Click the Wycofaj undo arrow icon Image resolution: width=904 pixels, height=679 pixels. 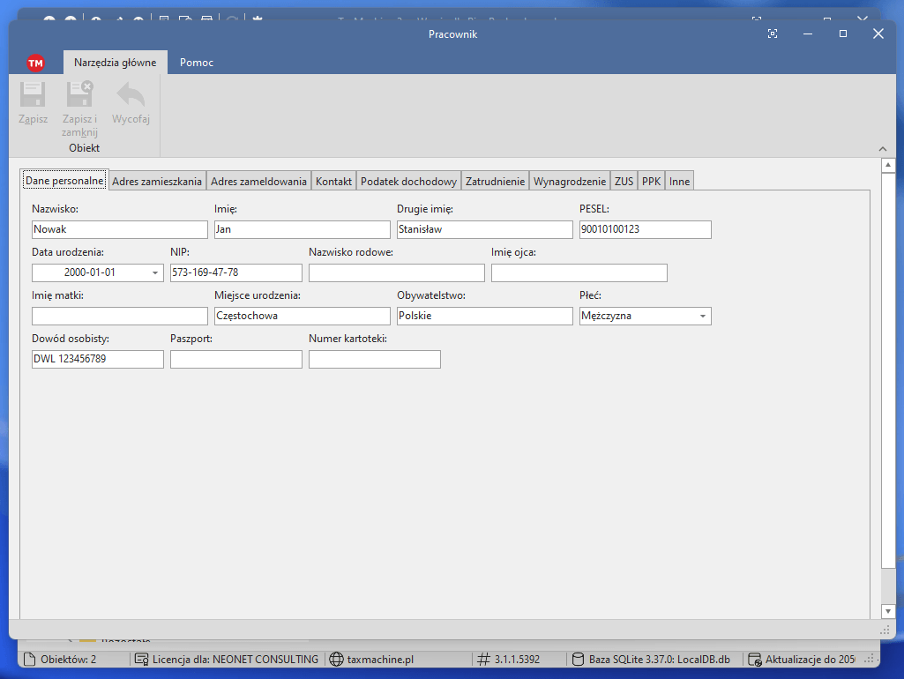point(131,94)
